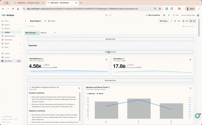Open Mira Companion
This screenshot has height=125, width=202.
pos(153,15)
